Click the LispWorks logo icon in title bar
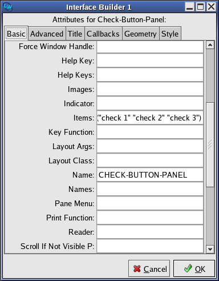The image size is (219, 281). (x=8, y=7)
